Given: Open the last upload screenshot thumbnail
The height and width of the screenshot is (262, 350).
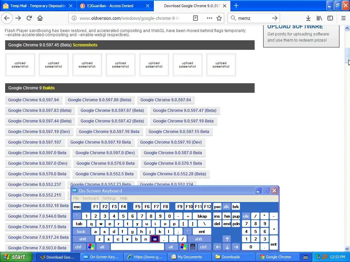Looking at the screenshot, I should pyautogui.click(x=221, y=65).
